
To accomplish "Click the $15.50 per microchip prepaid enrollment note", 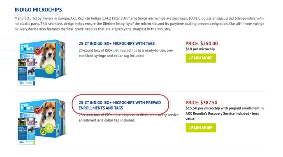I will (x=225, y=114).
